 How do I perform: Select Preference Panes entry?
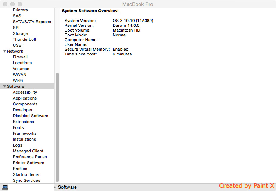point(30,157)
